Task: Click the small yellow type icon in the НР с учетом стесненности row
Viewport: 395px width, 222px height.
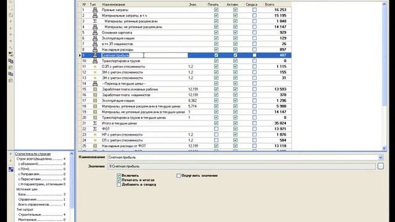Action: pyautogui.click(x=95, y=134)
